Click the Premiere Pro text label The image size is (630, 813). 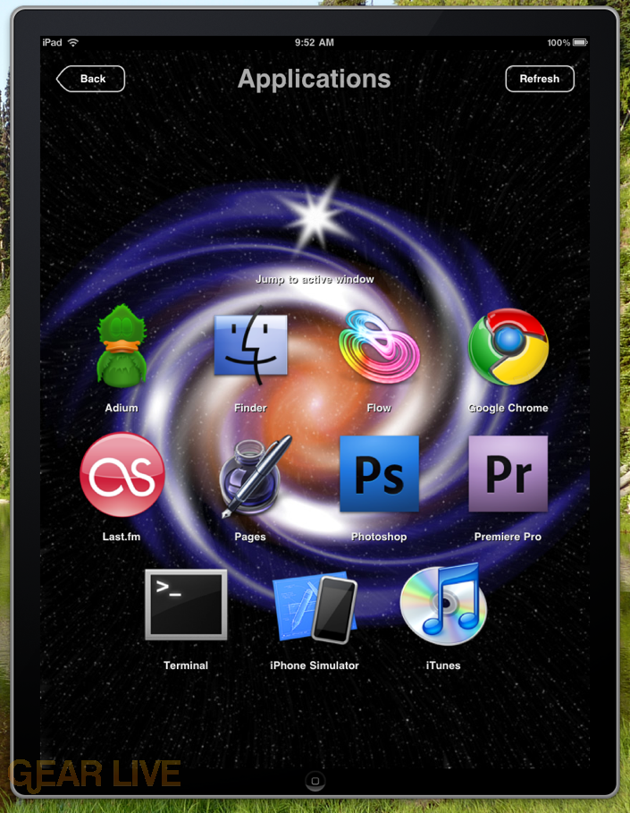click(x=508, y=537)
